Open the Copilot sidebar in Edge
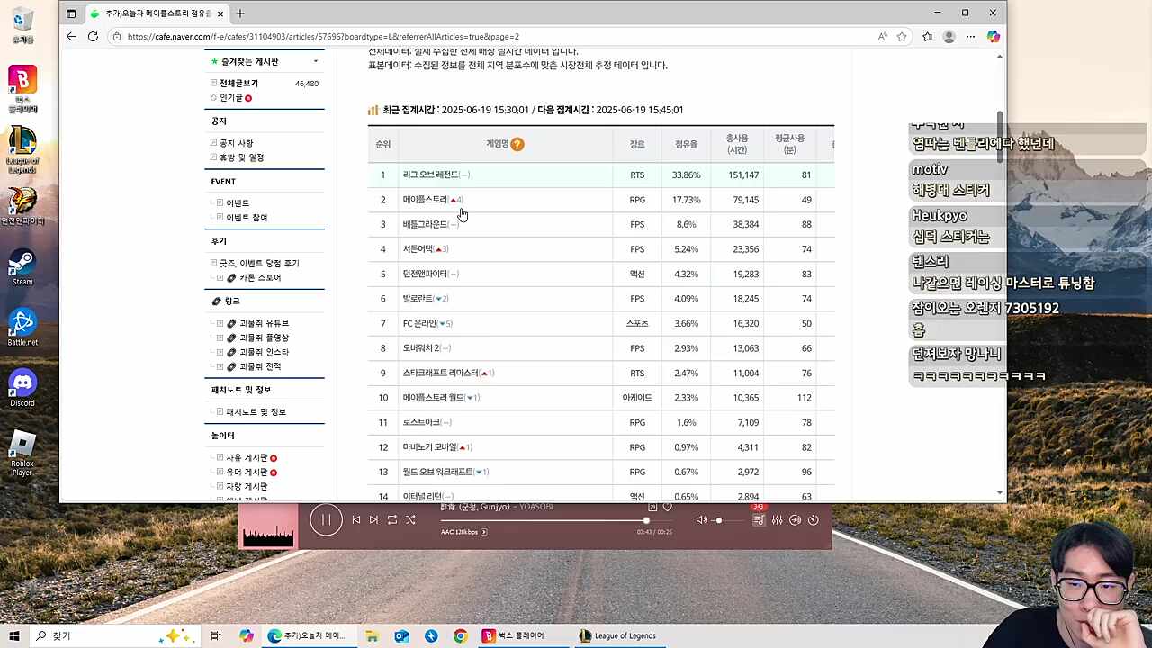The height and width of the screenshot is (648, 1152). tap(993, 37)
